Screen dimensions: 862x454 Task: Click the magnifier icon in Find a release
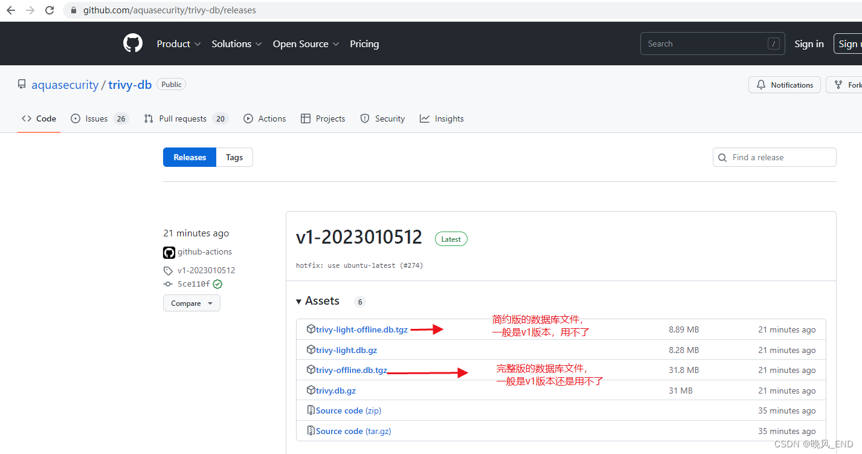point(722,158)
